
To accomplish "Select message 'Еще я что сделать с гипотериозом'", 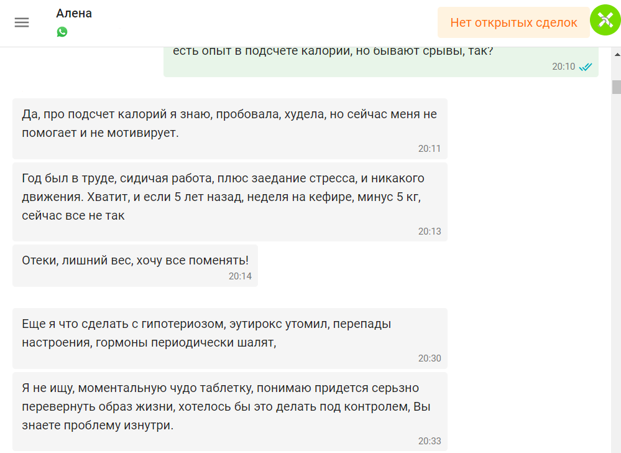I will 230,339.
